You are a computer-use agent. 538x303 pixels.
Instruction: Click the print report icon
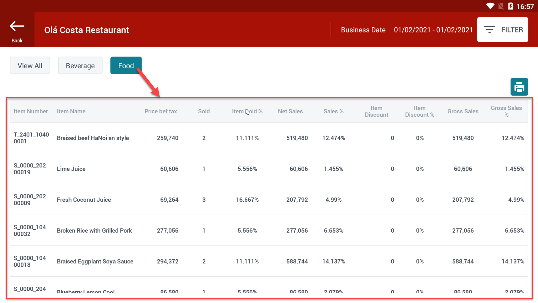point(519,87)
